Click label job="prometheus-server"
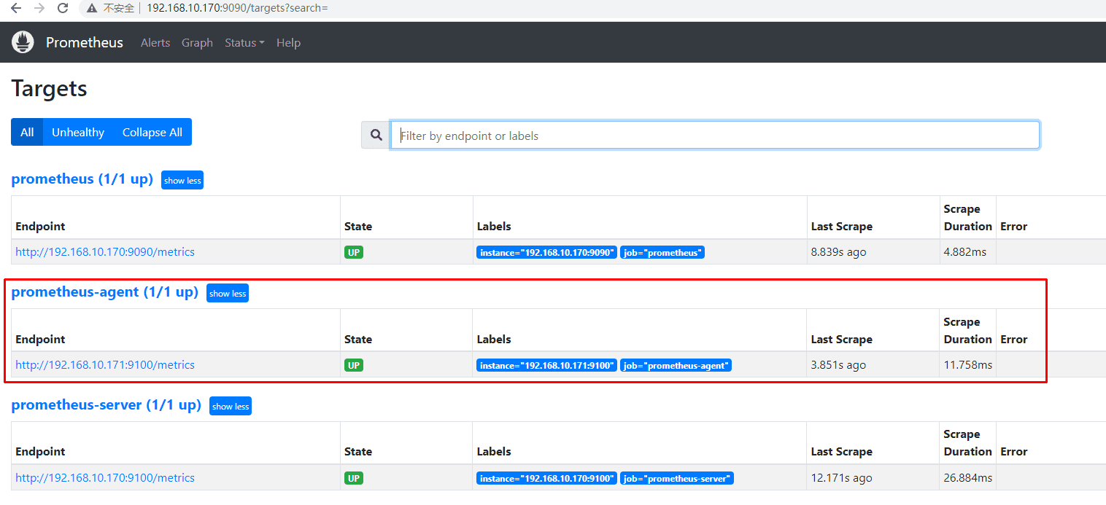The width and height of the screenshot is (1106, 505). (677, 479)
